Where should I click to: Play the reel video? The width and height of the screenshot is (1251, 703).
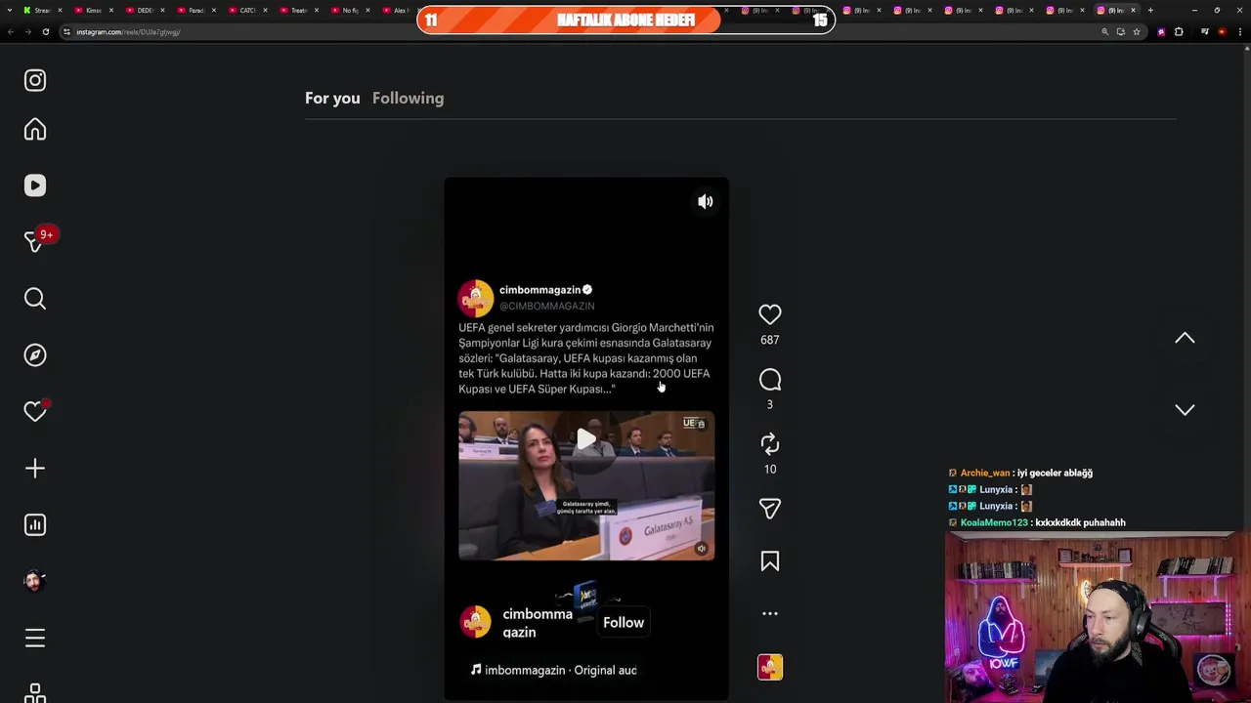pyautogui.click(x=586, y=439)
